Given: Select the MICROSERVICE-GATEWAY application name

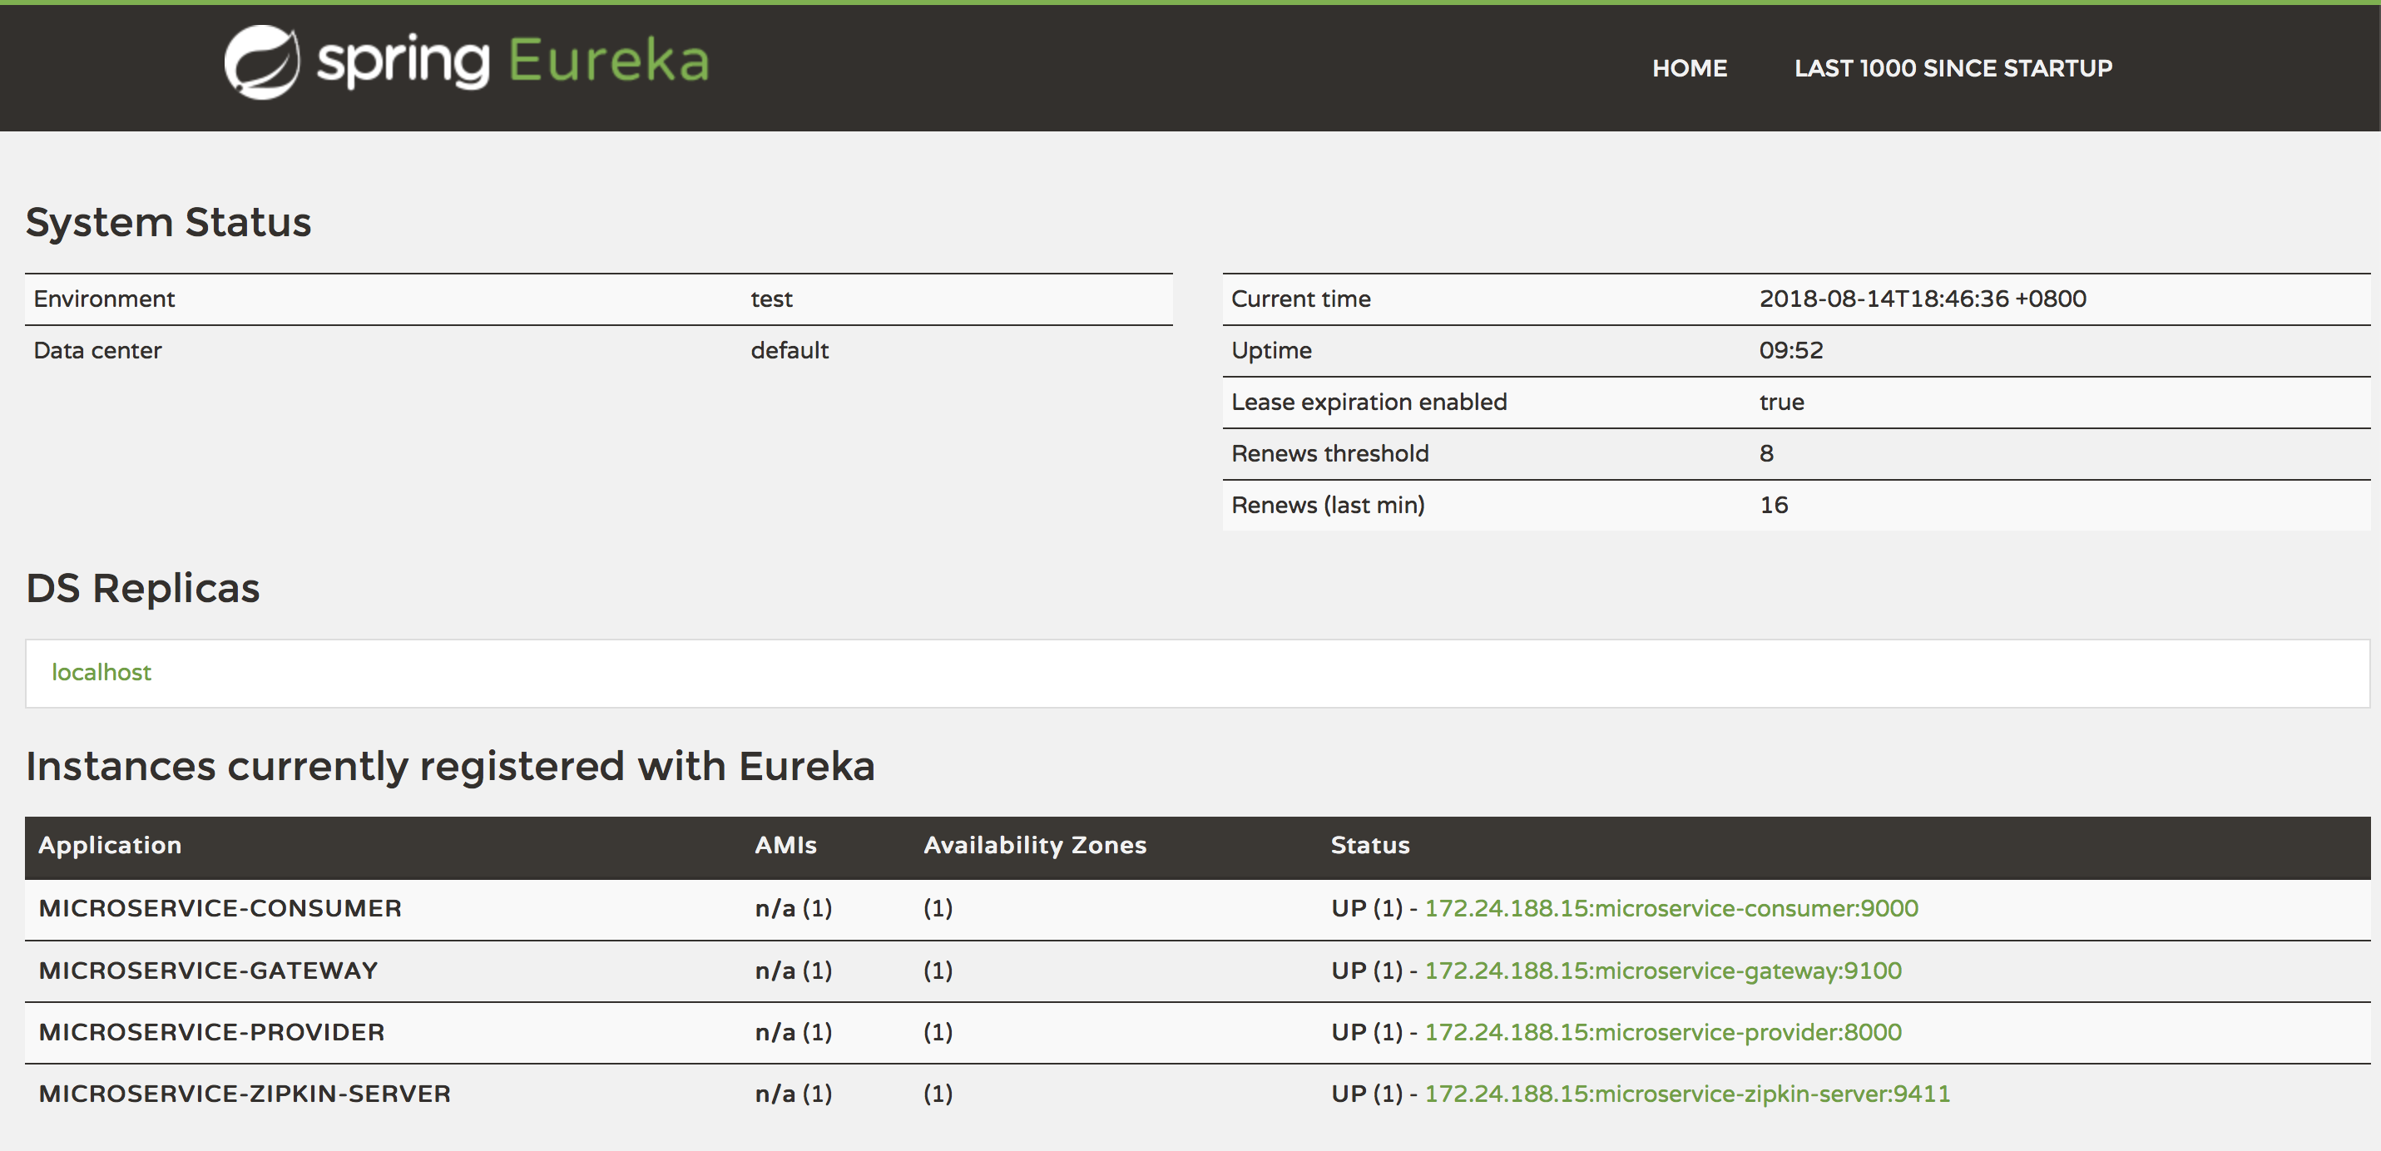Looking at the screenshot, I should (x=208, y=971).
